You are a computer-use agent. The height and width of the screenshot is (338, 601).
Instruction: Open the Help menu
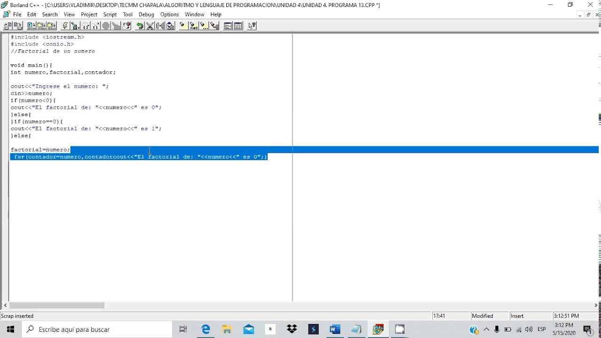216,15
